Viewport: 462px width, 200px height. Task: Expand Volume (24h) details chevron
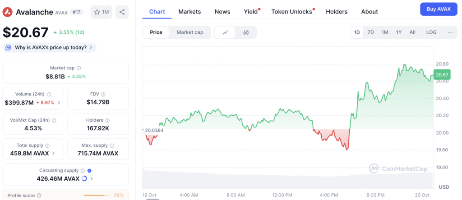pyautogui.click(x=59, y=103)
